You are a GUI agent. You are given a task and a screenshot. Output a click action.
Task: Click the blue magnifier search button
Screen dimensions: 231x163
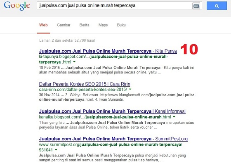[217, 6]
